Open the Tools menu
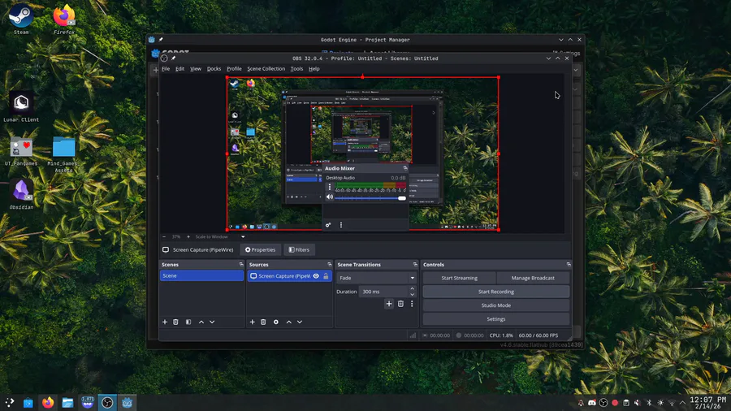This screenshot has height=411, width=731. [x=296, y=68]
